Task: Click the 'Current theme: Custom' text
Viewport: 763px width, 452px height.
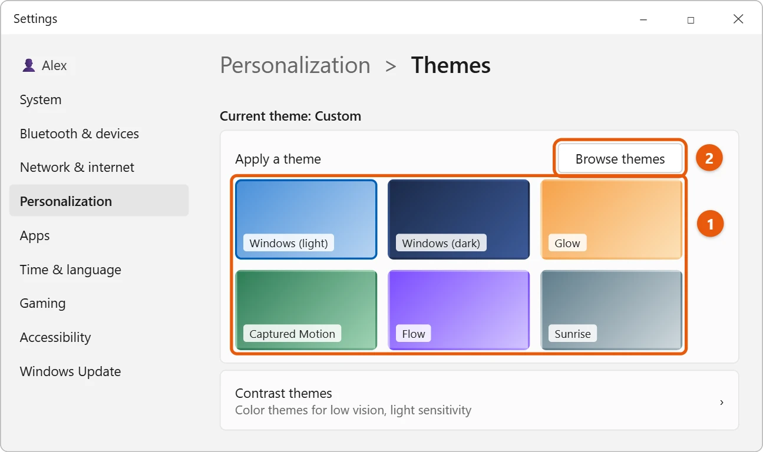Action: click(290, 116)
